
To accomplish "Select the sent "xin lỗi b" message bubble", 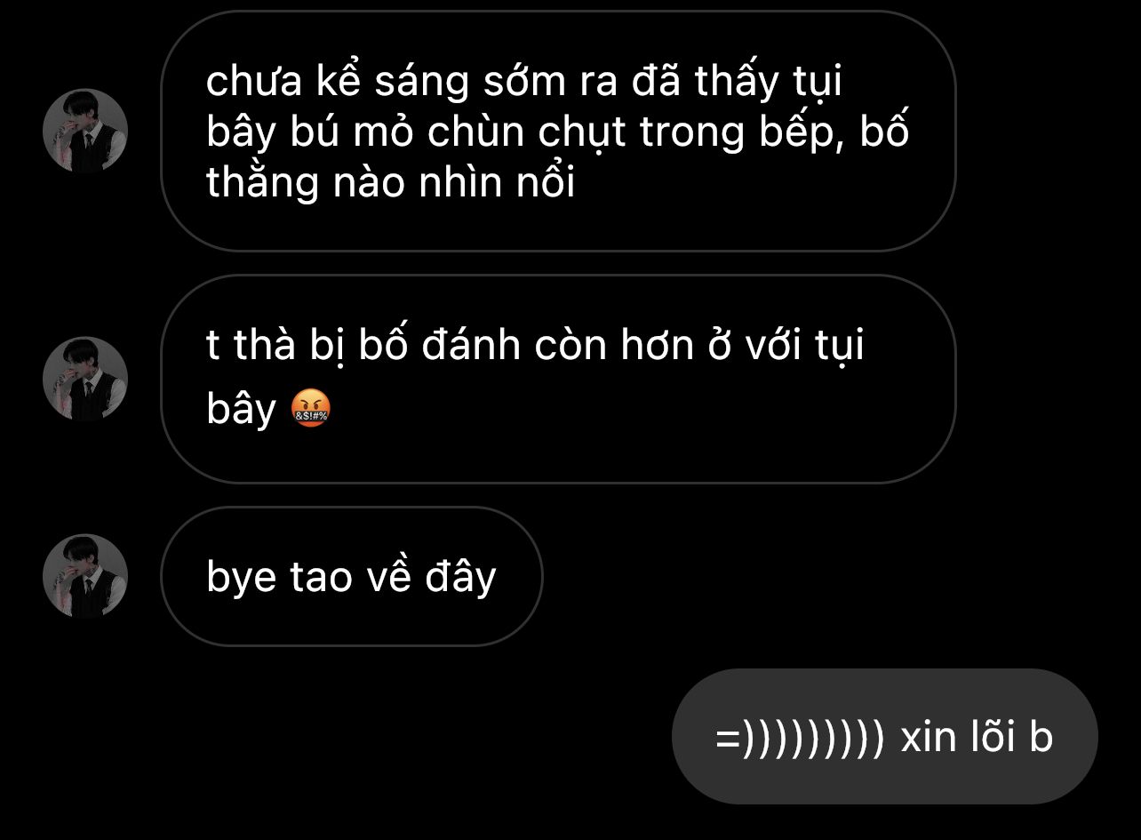I will coord(884,736).
